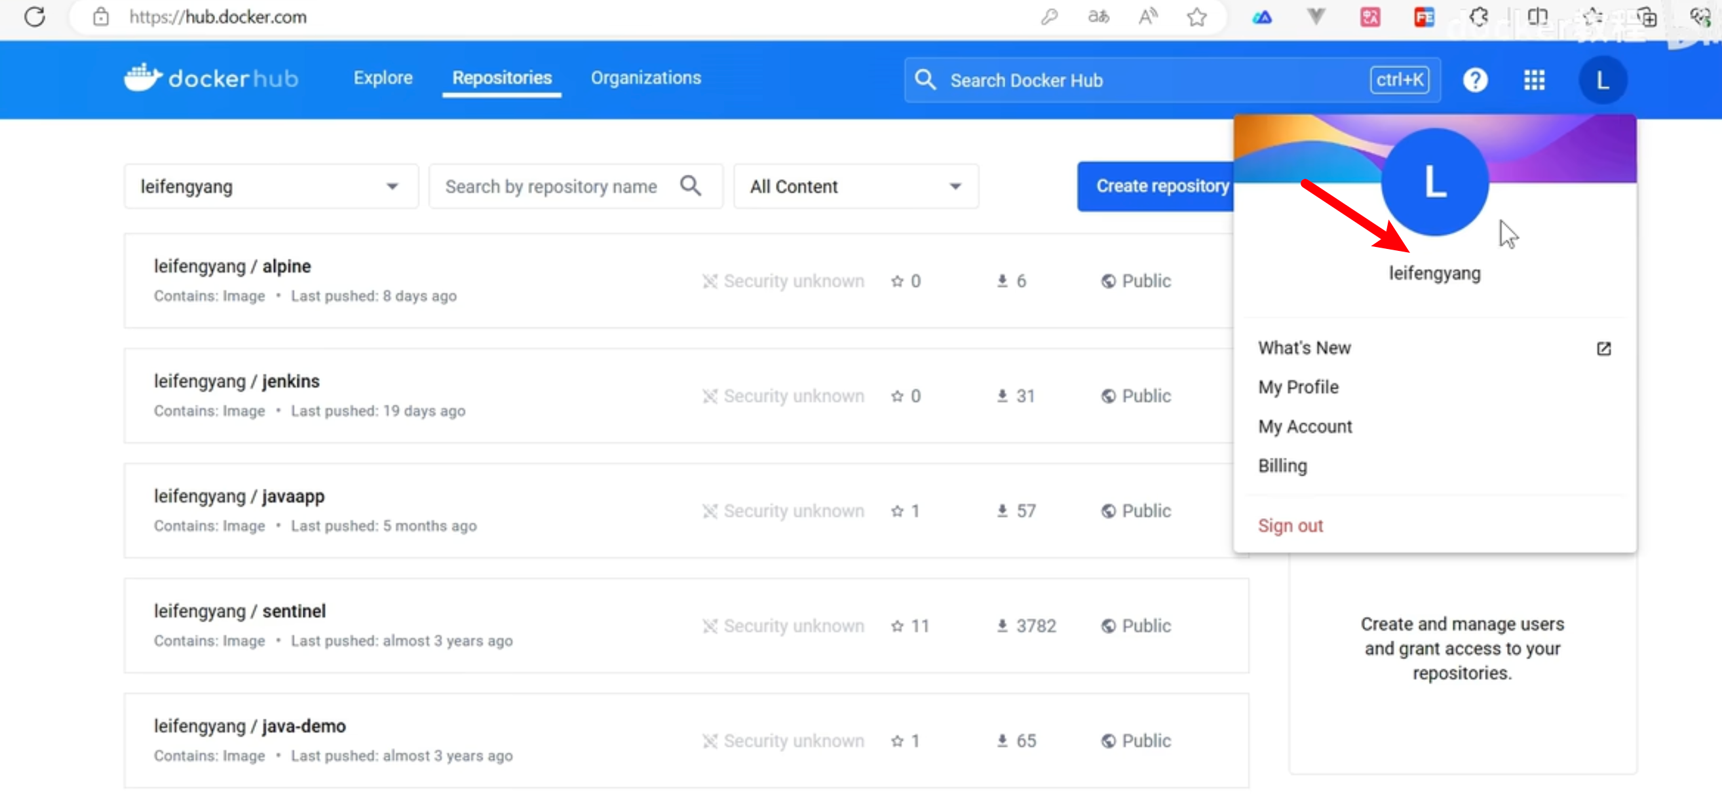Screen dimensions: 1722x811
Task: Open the browser extensions puzzle icon
Action: pyautogui.click(x=1479, y=16)
